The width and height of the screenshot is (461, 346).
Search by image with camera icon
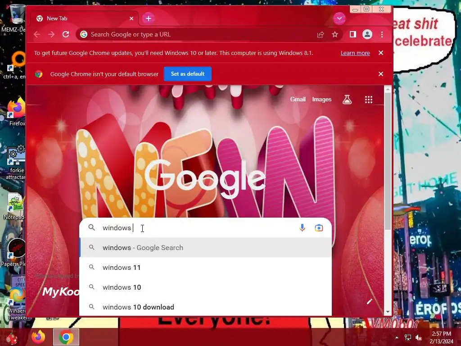pos(319,228)
